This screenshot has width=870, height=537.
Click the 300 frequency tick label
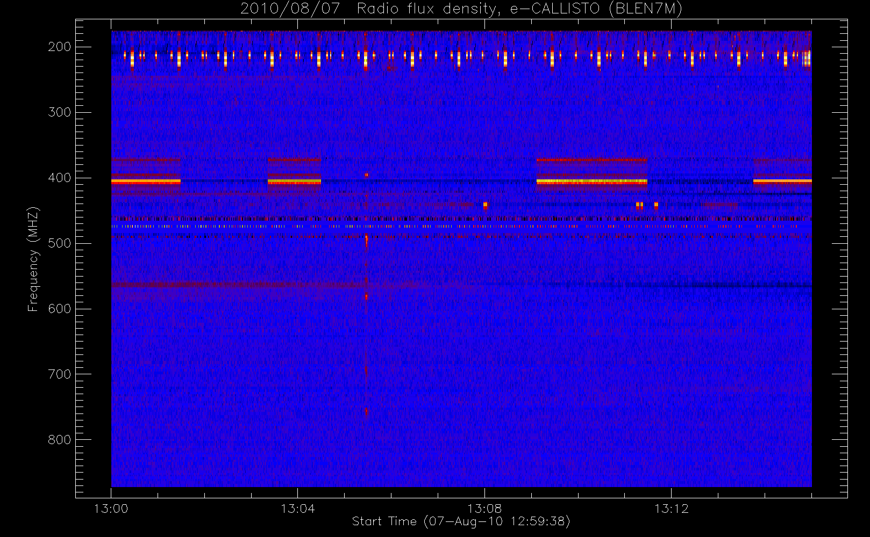[60, 112]
